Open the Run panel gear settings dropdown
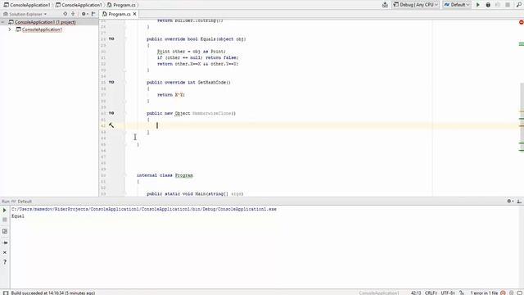The width and height of the screenshot is (524, 295). (x=510, y=201)
